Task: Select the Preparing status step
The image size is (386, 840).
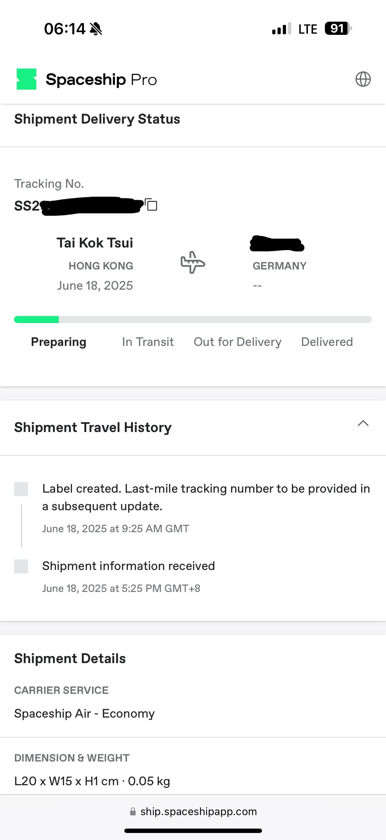Action: (58, 342)
